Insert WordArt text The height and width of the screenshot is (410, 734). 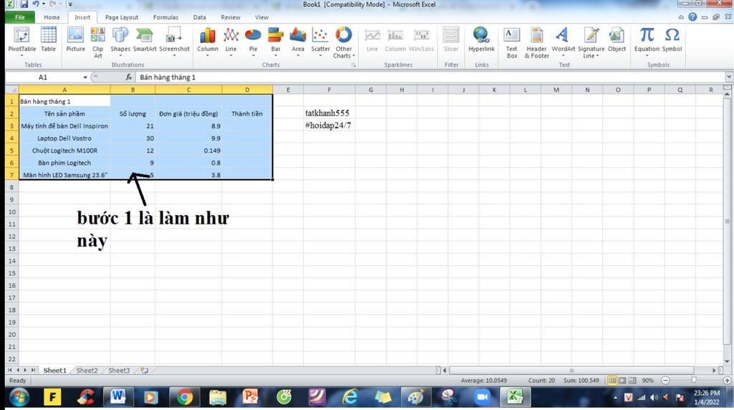coord(563,42)
